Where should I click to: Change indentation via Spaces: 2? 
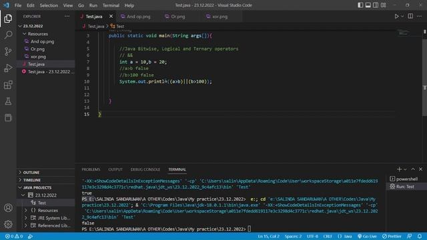coord(293,236)
